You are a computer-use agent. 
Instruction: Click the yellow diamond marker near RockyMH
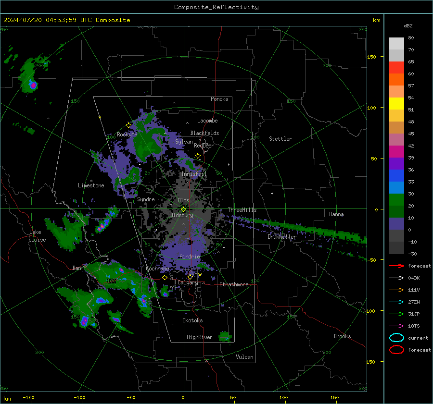tap(128, 125)
